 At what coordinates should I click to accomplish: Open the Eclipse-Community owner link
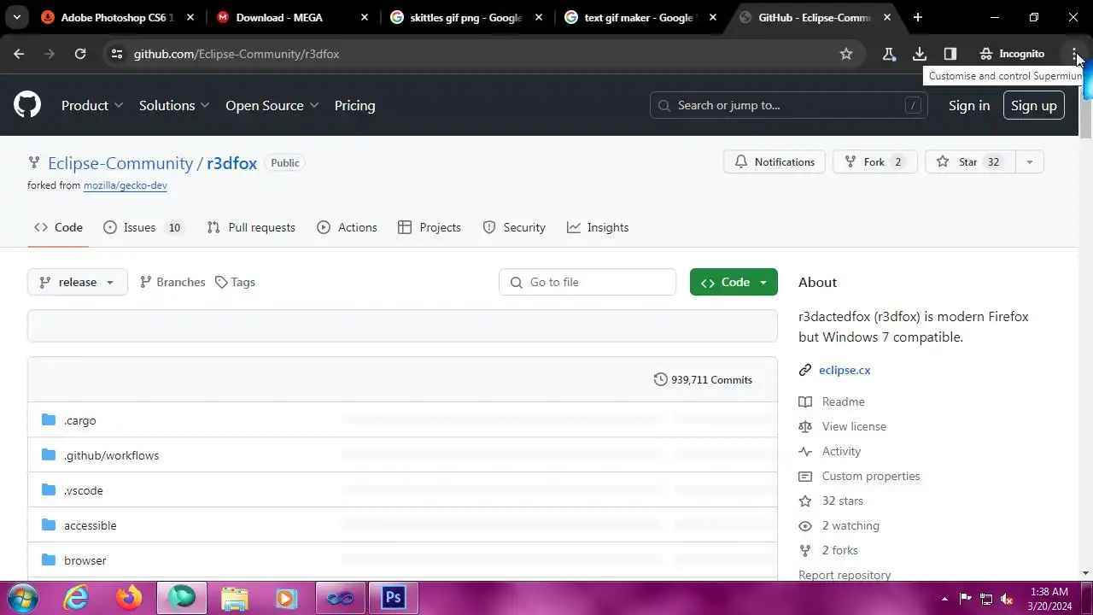click(x=120, y=163)
